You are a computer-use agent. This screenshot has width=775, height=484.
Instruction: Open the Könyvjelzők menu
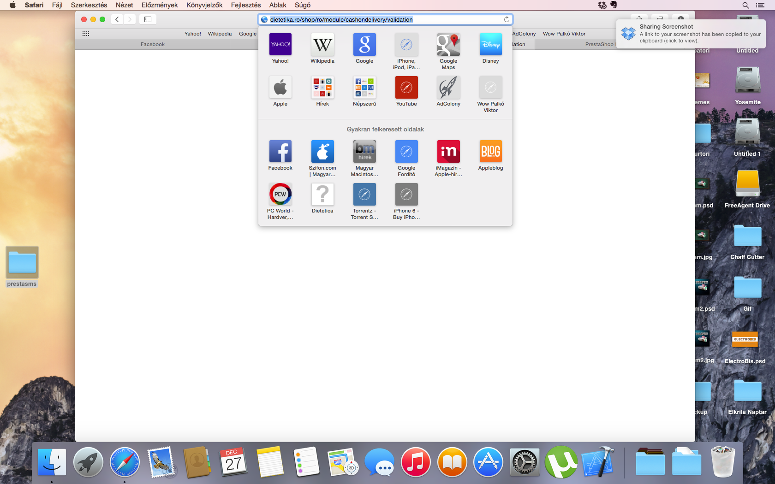pyautogui.click(x=204, y=5)
